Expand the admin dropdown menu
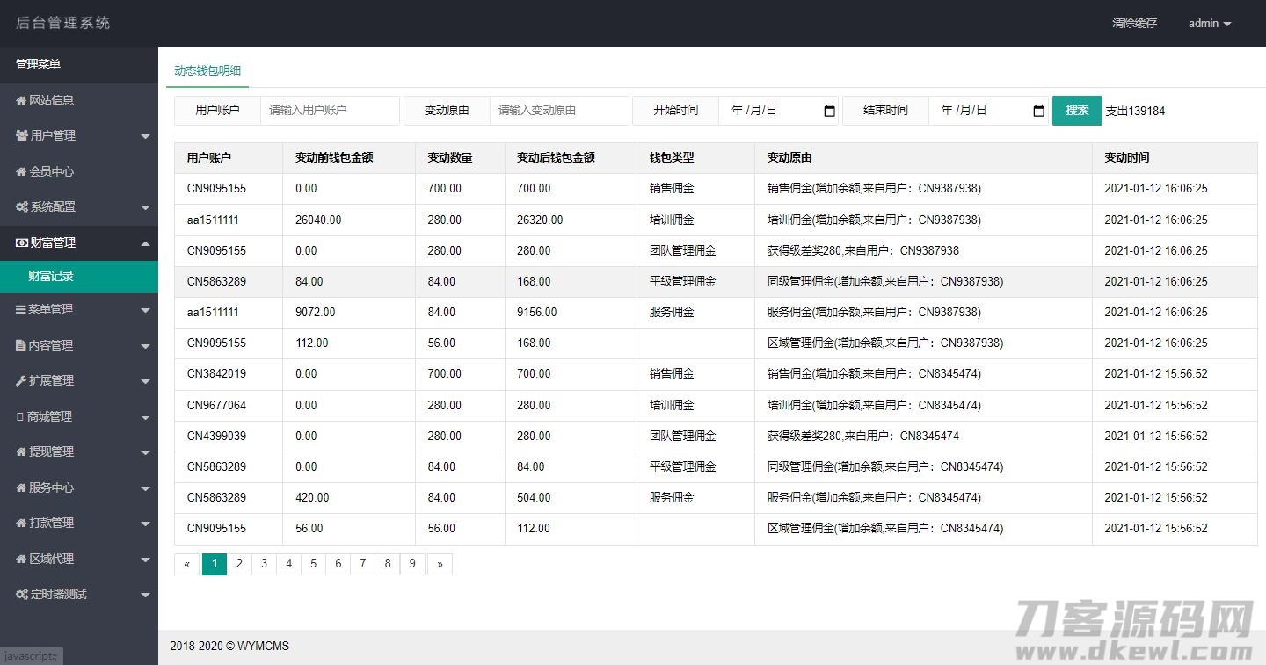This screenshot has height=665, width=1266. click(x=1210, y=24)
